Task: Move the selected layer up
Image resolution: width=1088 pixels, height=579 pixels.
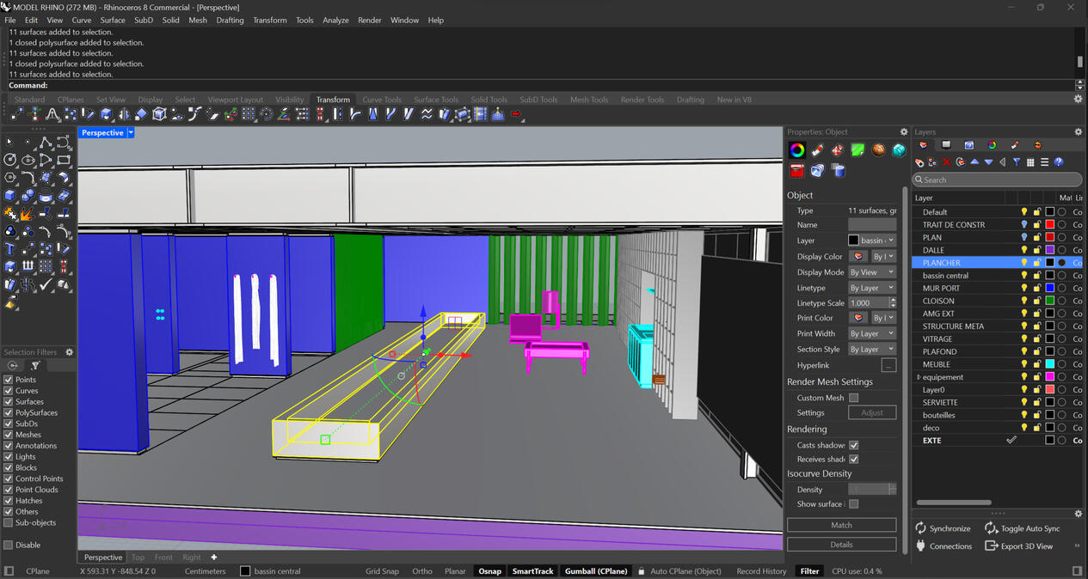Action: tap(976, 162)
